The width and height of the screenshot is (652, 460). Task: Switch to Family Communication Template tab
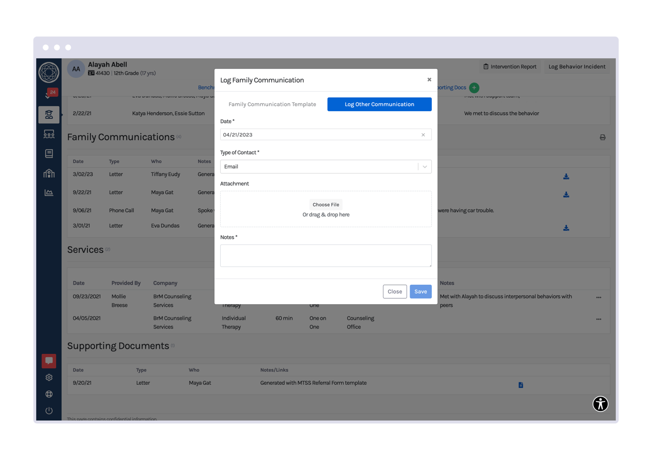(x=272, y=104)
